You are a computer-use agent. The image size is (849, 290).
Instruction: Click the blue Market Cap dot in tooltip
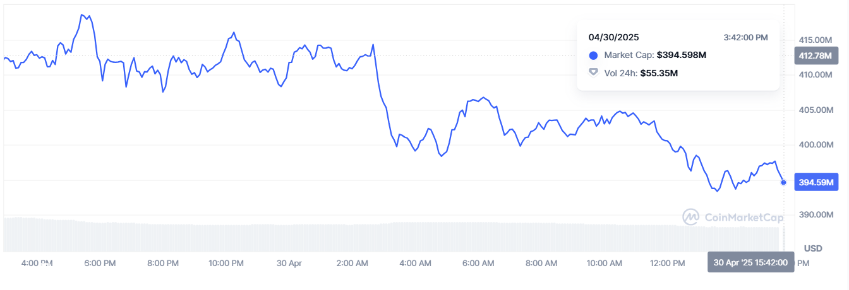pos(593,55)
